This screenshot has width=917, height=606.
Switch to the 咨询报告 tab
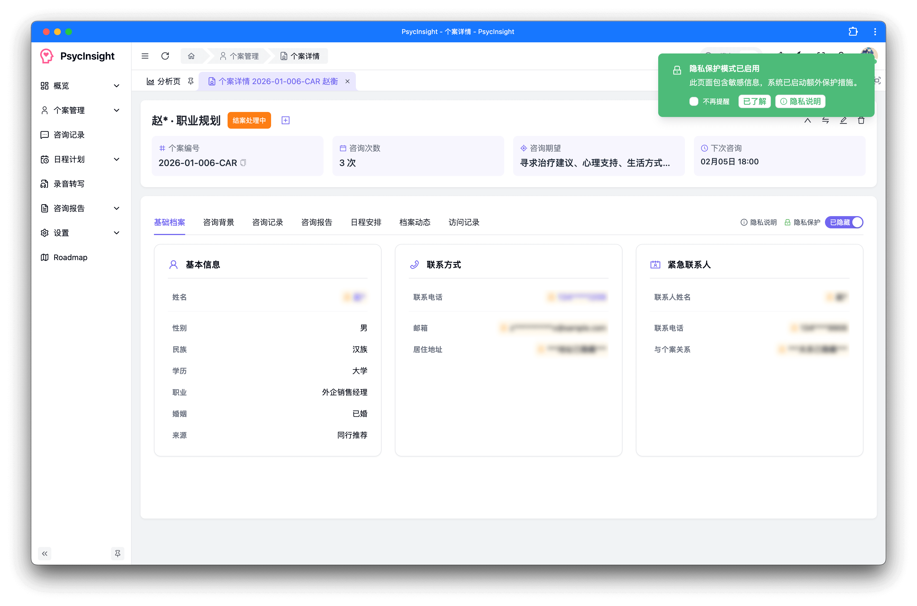click(x=317, y=222)
